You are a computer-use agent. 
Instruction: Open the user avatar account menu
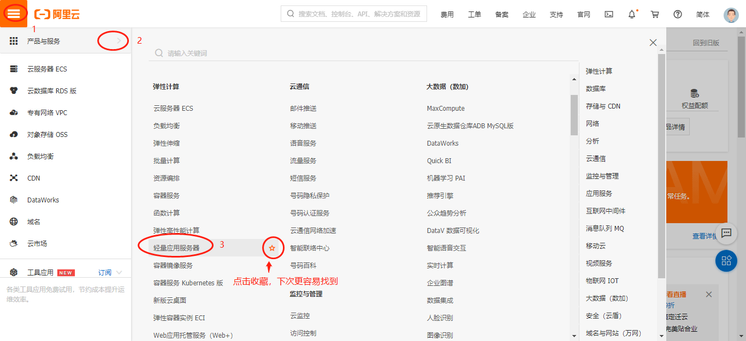(x=731, y=15)
